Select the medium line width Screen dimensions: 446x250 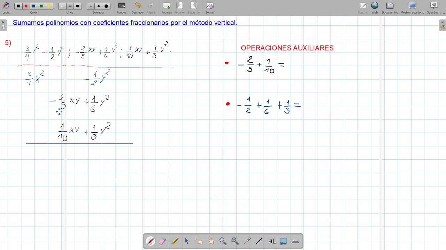click(70, 6)
